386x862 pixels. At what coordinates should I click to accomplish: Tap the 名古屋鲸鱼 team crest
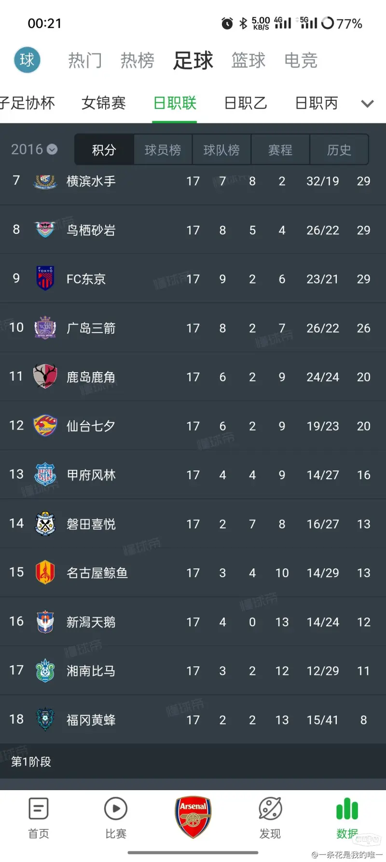coord(45,572)
